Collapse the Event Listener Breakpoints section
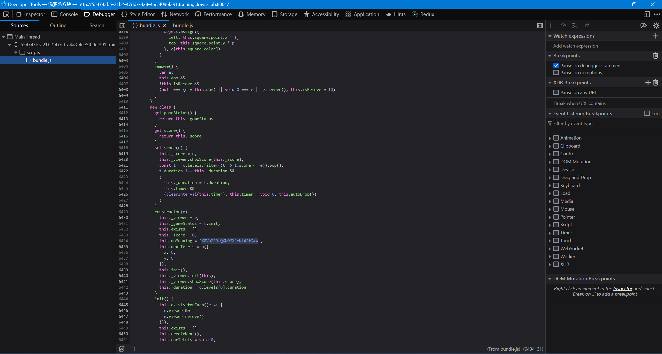 pyautogui.click(x=550, y=114)
